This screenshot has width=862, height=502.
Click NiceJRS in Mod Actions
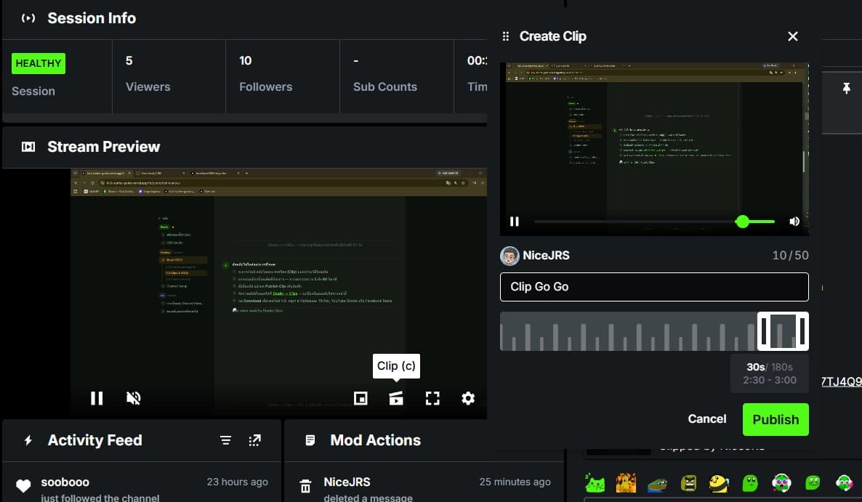347,482
